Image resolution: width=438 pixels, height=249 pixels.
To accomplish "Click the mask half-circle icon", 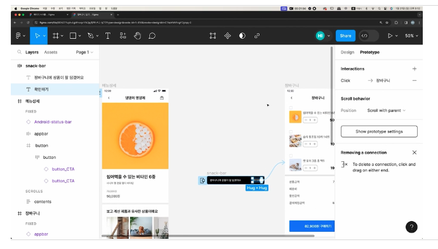I will 242,36.
